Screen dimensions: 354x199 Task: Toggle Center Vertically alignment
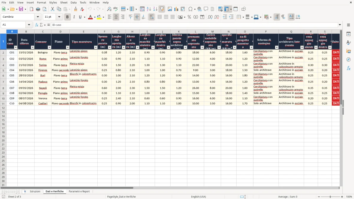tap(137, 17)
